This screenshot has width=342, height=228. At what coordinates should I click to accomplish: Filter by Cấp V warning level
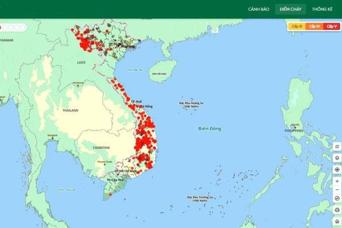(x=332, y=26)
